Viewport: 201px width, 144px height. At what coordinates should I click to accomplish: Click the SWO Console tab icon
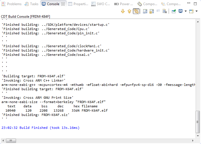pyautogui.click(x=94, y=4)
